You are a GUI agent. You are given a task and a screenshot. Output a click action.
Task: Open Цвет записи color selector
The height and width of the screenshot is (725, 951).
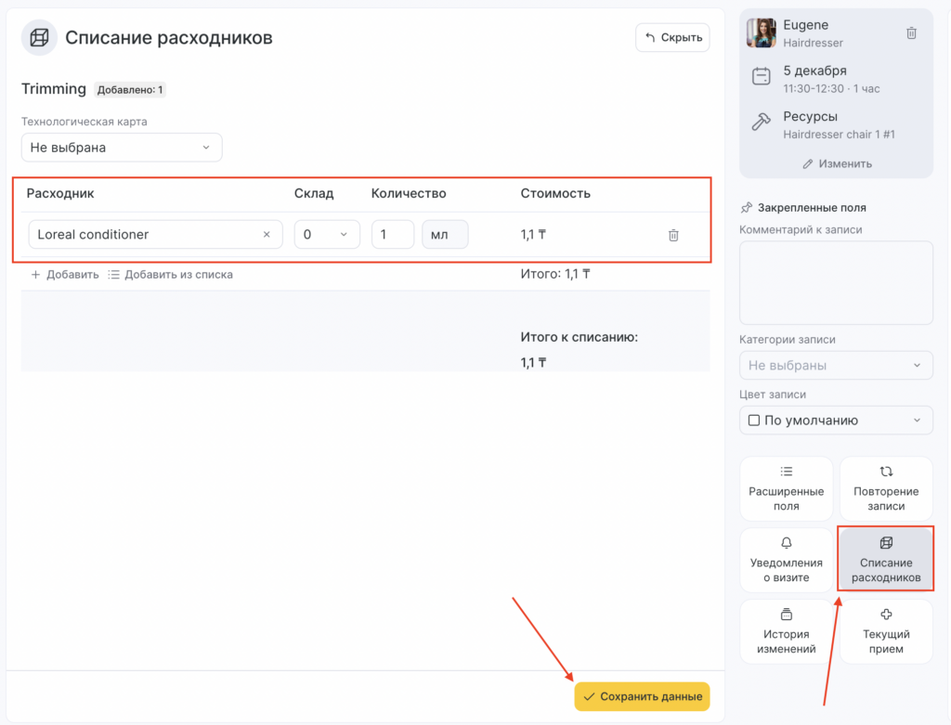pyautogui.click(x=836, y=421)
